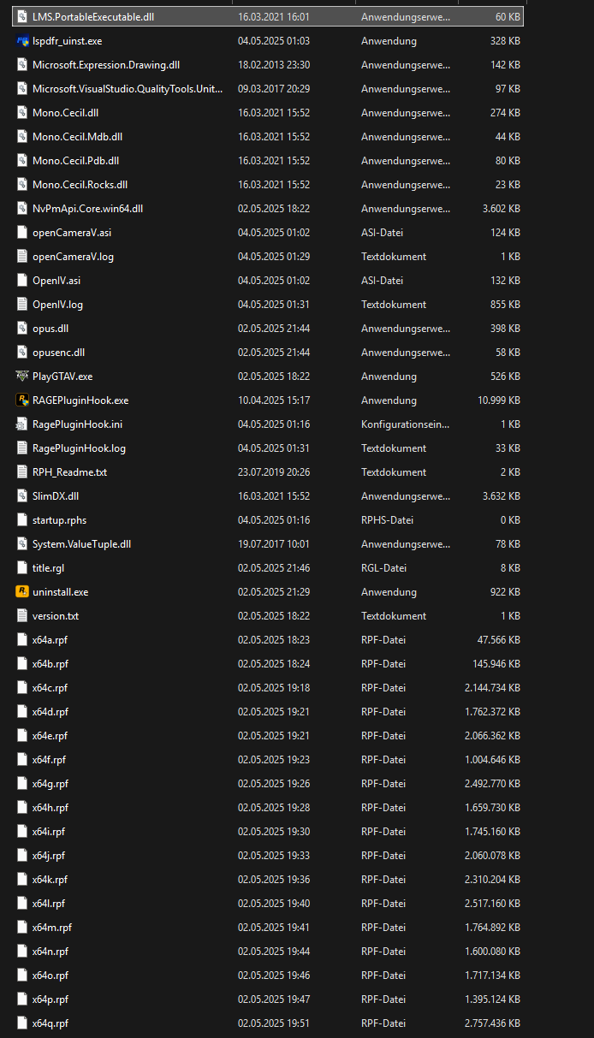
Task: Click the uninstall.exe Rockstar icon
Action: tap(22, 592)
